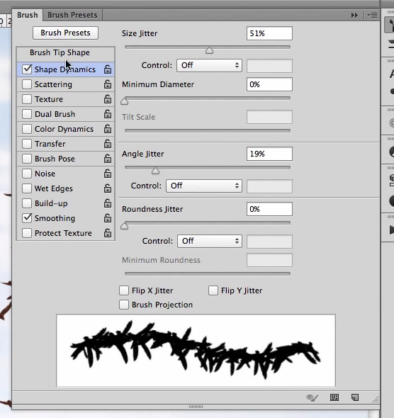Open Size Jitter Control dropdown
Image resolution: width=394 pixels, height=418 pixels.
tap(209, 66)
